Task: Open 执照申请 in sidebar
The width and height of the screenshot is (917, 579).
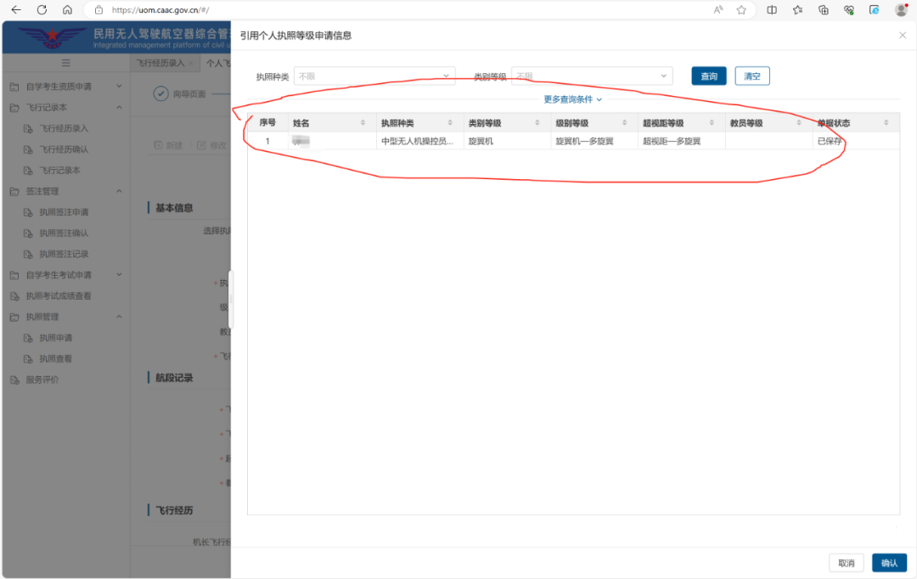Action: point(55,338)
